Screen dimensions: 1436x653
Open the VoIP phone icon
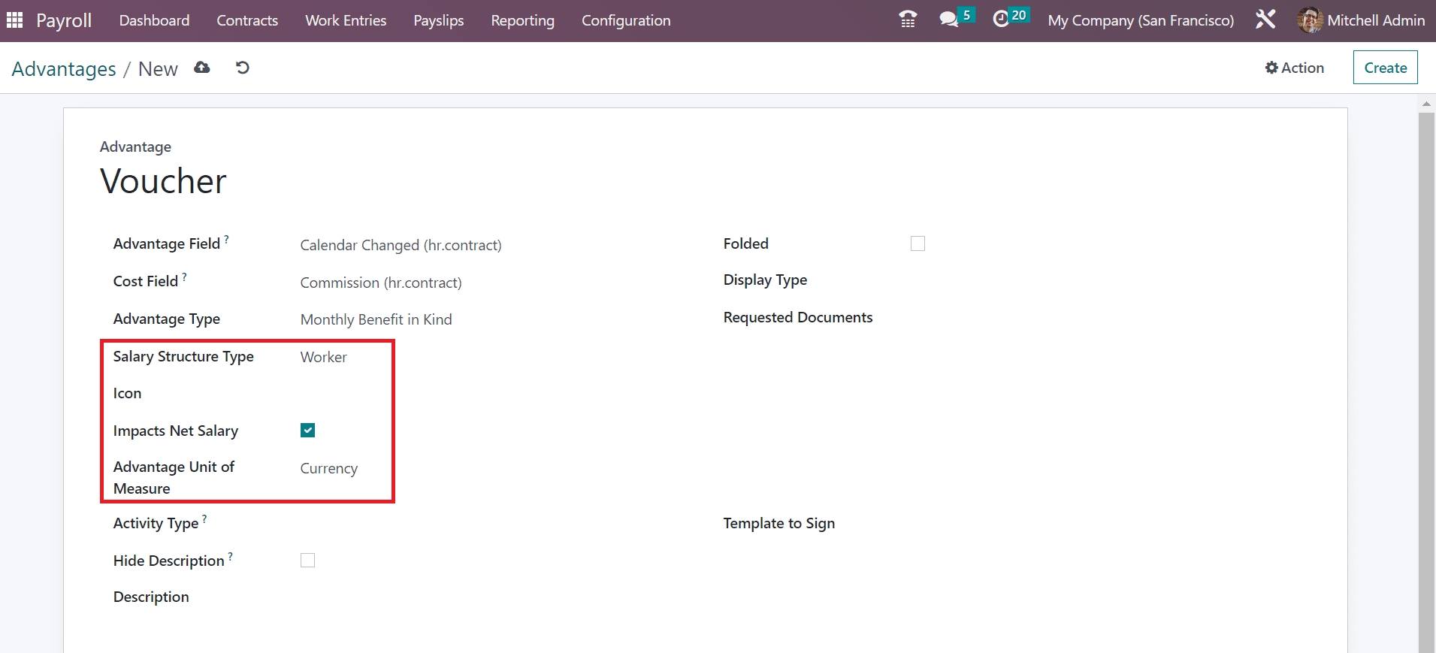[908, 20]
